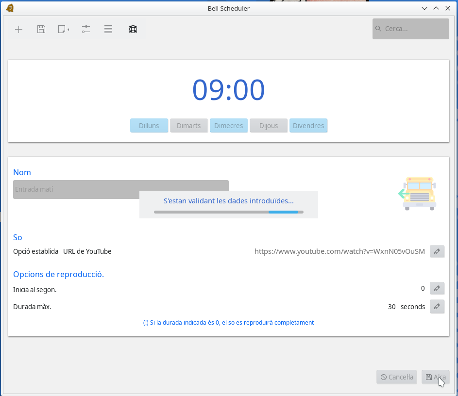Viewport: 458px width, 396px height.
Task: Toggle the Divendres day button
Action: pyautogui.click(x=308, y=126)
